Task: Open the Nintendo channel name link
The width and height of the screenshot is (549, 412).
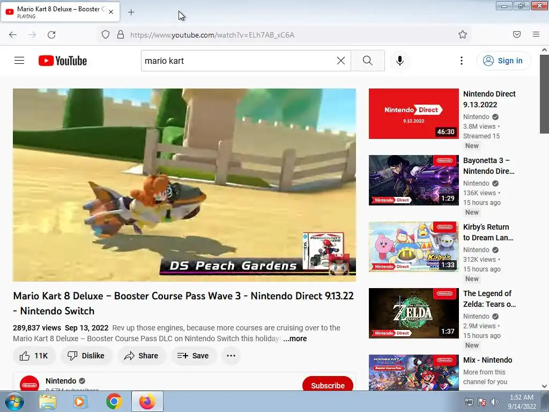Action: click(x=61, y=381)
